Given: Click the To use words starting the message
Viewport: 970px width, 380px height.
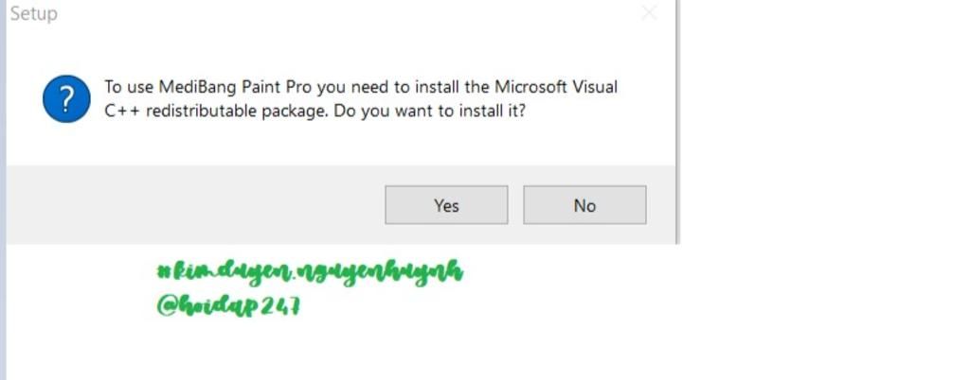Looking at the screenshot, I should [x=129, y=87].
